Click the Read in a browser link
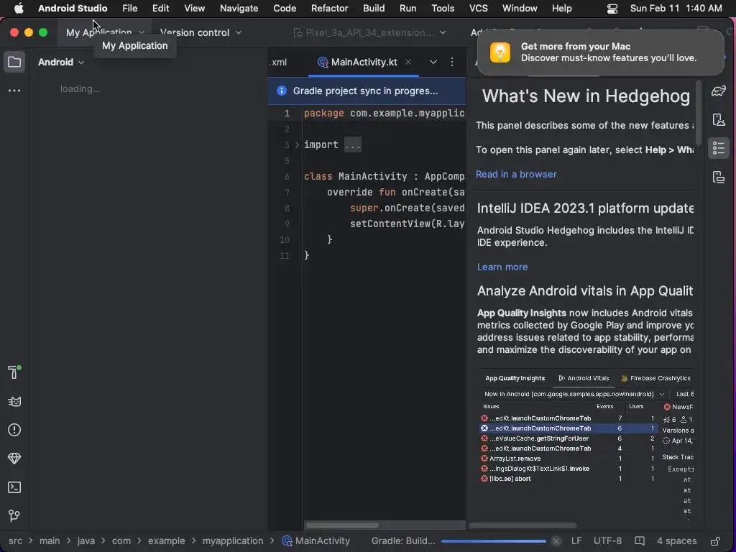 coord(516,174)
